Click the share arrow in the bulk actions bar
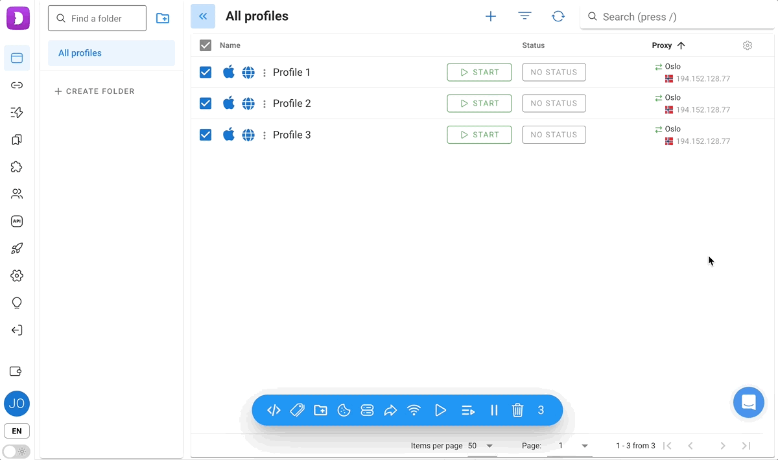This screenshot has width=778, height=460. click(390, 410)
